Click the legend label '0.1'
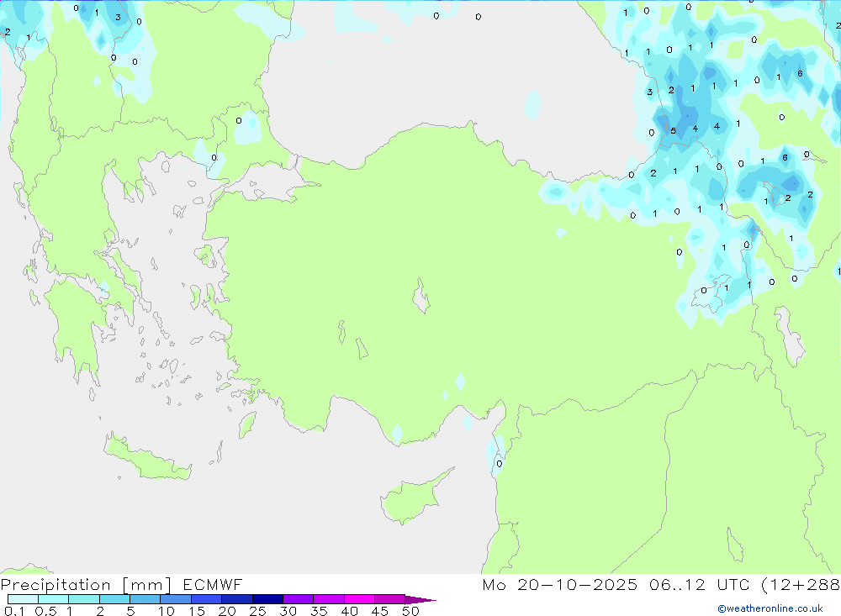This screenshot has width=841, height=616. click(14, 611)
